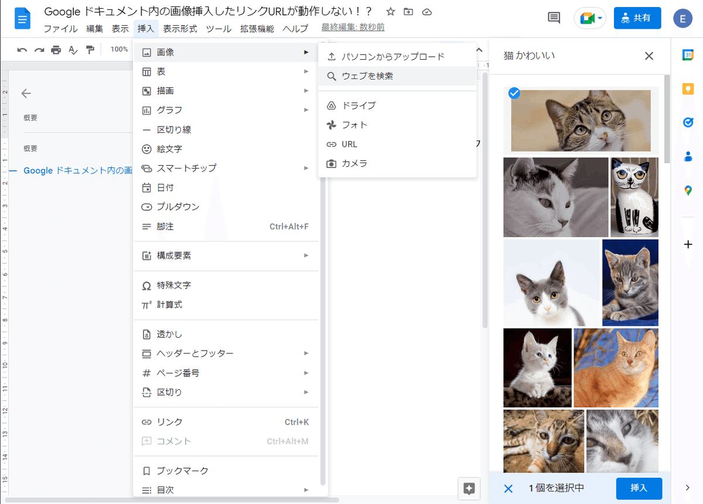
Task: Click the Undo icon in the toolbar
Action: click(22, 50)
